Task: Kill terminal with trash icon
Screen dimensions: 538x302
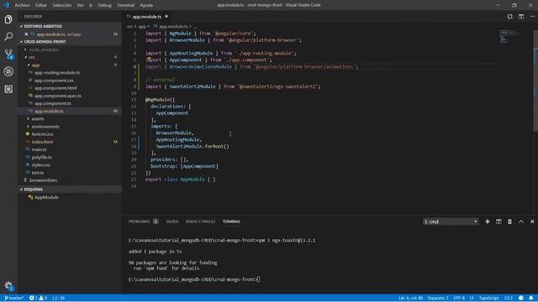Action: coord(510,221)
